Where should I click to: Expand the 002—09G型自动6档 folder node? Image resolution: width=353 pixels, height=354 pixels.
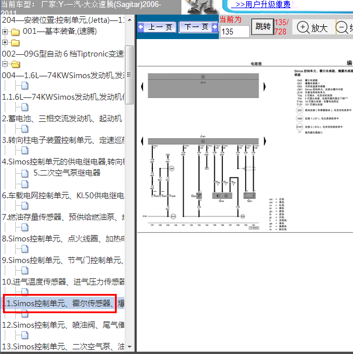click(x=5, y=42)
